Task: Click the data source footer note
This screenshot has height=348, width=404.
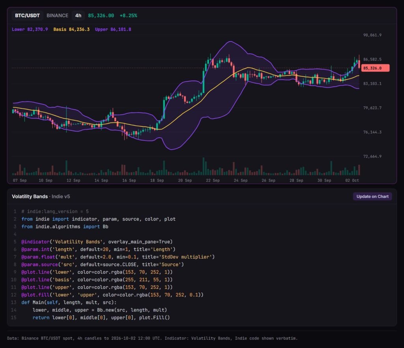Action: [152, 338]
